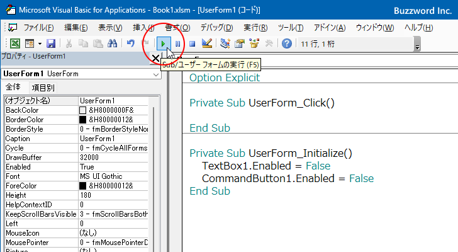Click the View Microsoft Excel toolbar icon
The image size is (458, 252).
click(15, 43)
